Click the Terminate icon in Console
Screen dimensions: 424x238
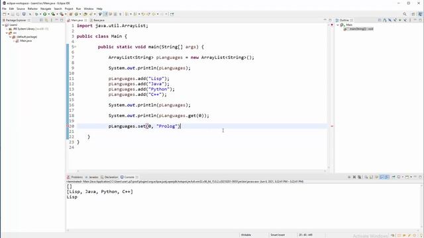coord(349,177)
